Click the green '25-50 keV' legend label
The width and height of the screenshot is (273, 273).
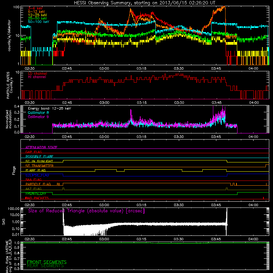pyautogui.click(x=37, y=18)
